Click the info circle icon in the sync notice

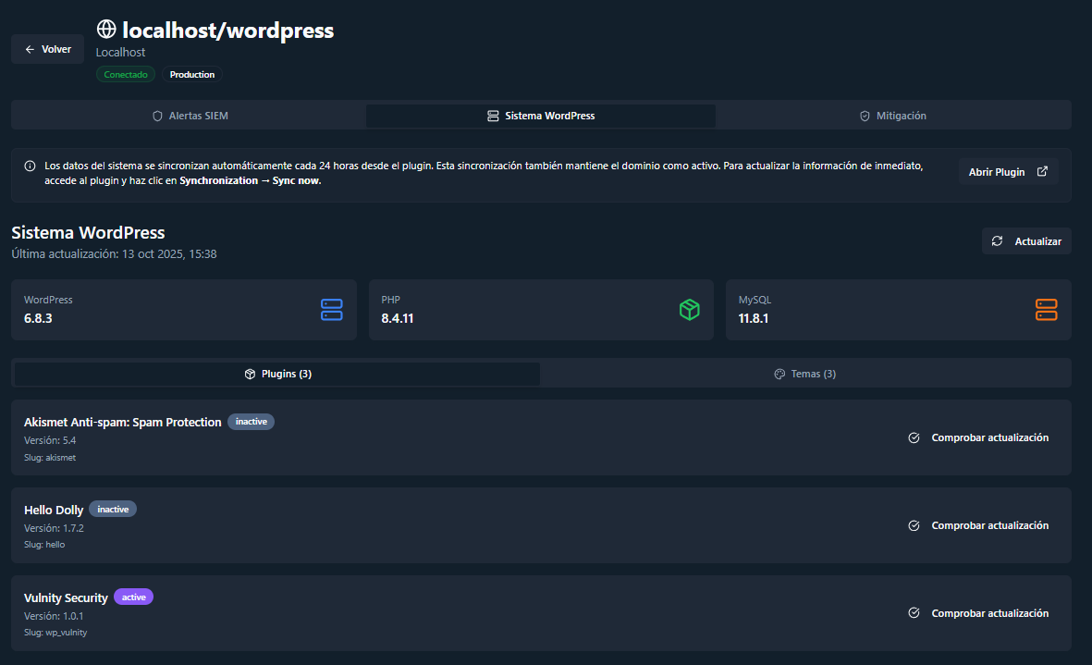[30, 166]
